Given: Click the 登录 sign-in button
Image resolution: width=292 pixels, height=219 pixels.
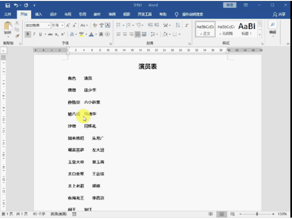Looking at the screenshot, I should tap(229, 5).
